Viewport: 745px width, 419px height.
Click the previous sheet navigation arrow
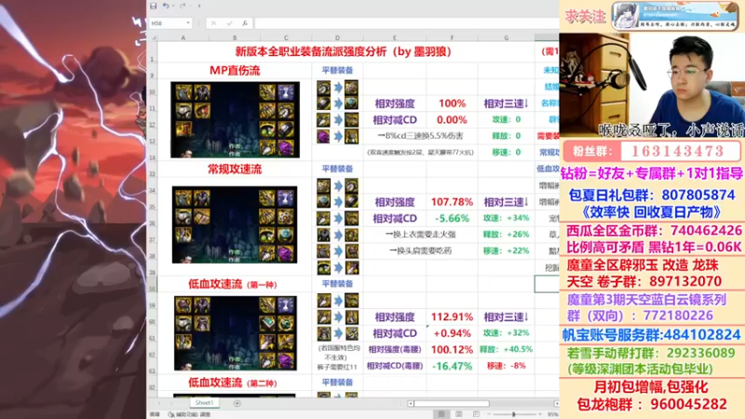(x=159, y=403)
